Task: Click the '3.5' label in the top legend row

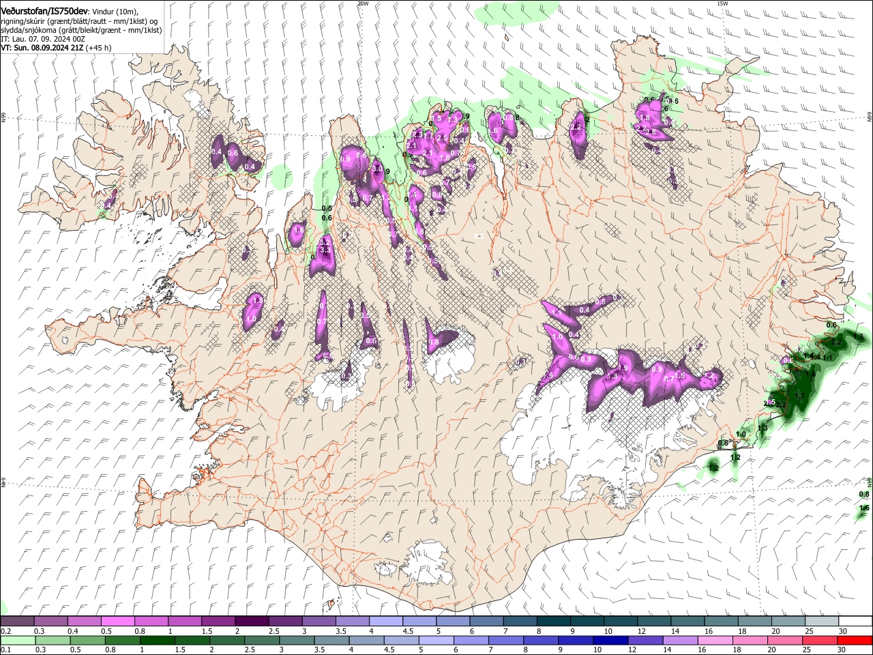Action: coord(340,631)
